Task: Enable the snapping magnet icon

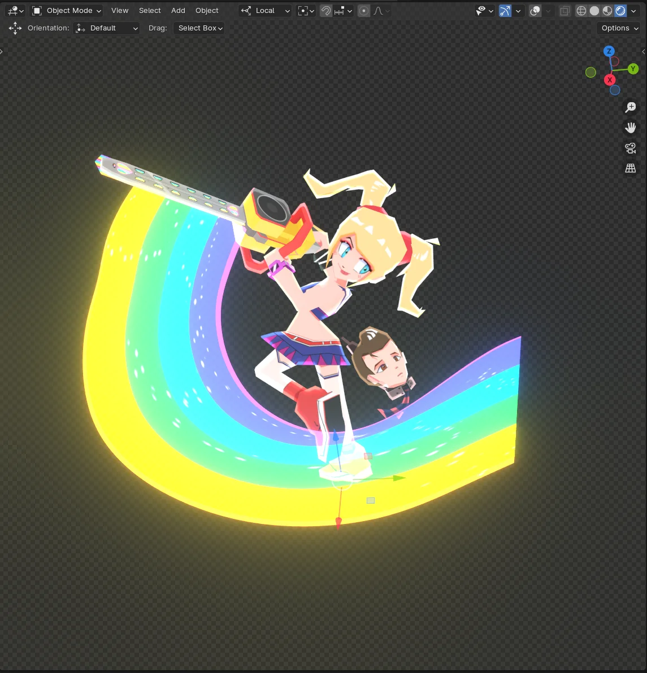Action: click(326, 10)
